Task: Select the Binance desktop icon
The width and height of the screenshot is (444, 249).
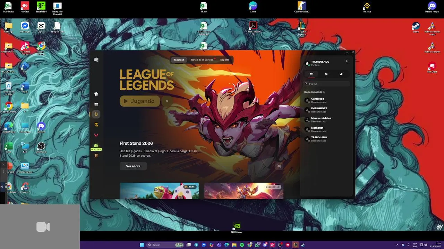Action: [367, 7]
